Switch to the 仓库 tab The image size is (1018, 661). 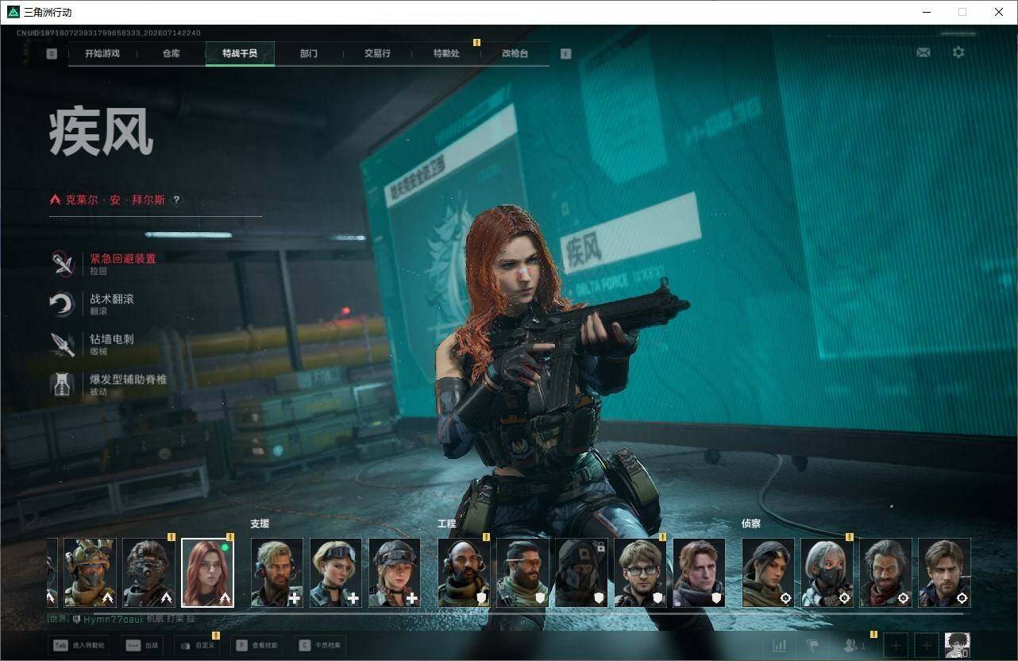click(171, 53)
